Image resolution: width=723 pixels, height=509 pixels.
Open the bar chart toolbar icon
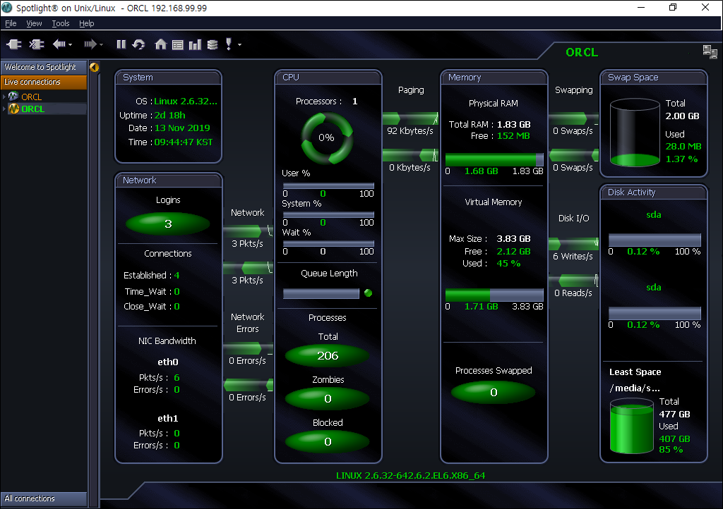pyautogui.click(x=195, y=44)
